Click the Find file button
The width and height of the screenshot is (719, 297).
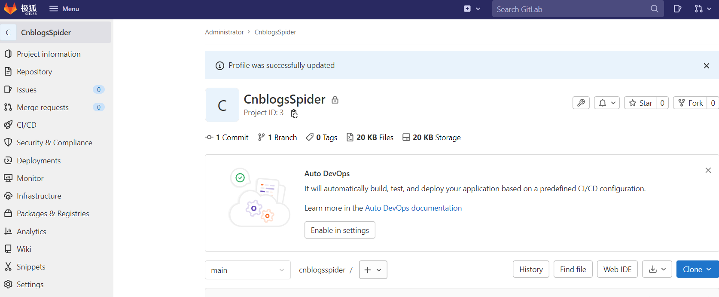(x=573, y=269)
